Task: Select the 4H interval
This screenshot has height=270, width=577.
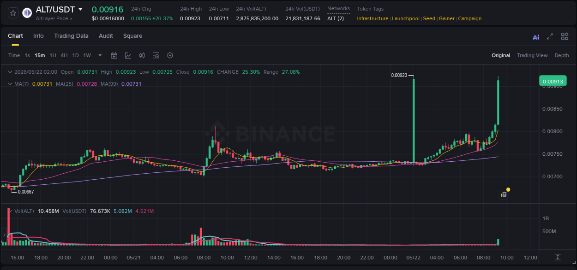Action: coord(64,55)
